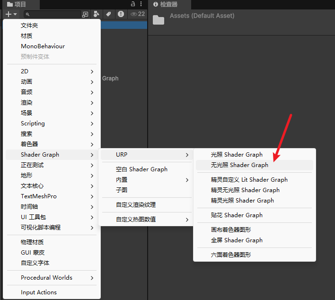Click the plus create-asset button
The image size is (335, 300).
coord(9,14)
